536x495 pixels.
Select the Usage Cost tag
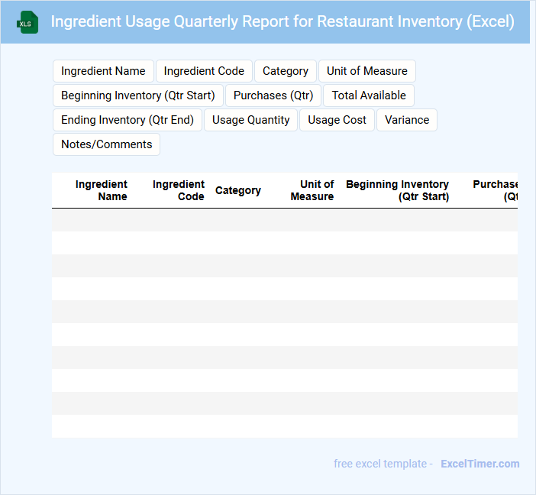click(x=337, y=120)
